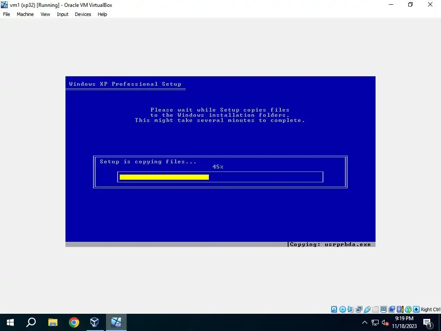The image size is (441, 331).
Task: Click the USB devices indicator icon
Action: click(x=367, y=309)
